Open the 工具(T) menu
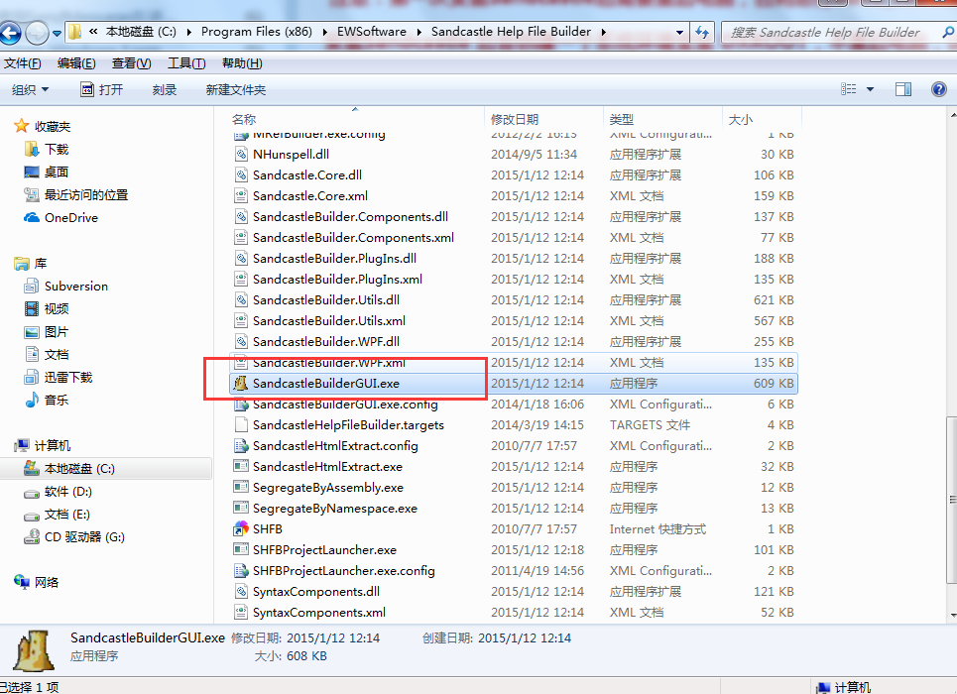Screen dimensions: 957x694 pos(186,63)
